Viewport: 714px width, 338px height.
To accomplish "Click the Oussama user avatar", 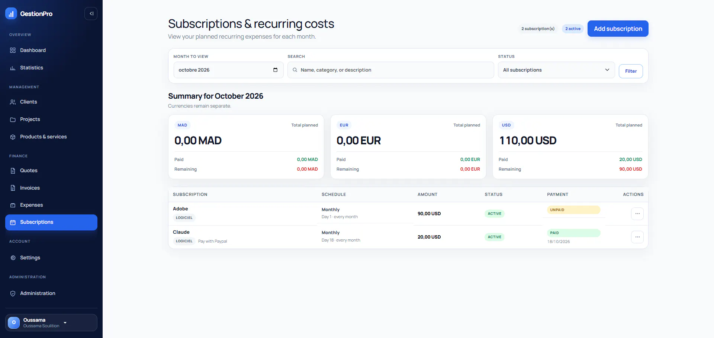I will tap(14, 322).
